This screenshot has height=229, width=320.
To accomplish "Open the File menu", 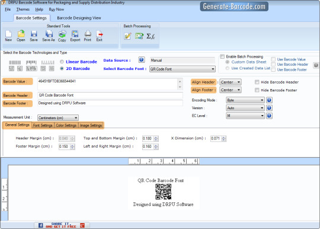I will coord(8,9).
